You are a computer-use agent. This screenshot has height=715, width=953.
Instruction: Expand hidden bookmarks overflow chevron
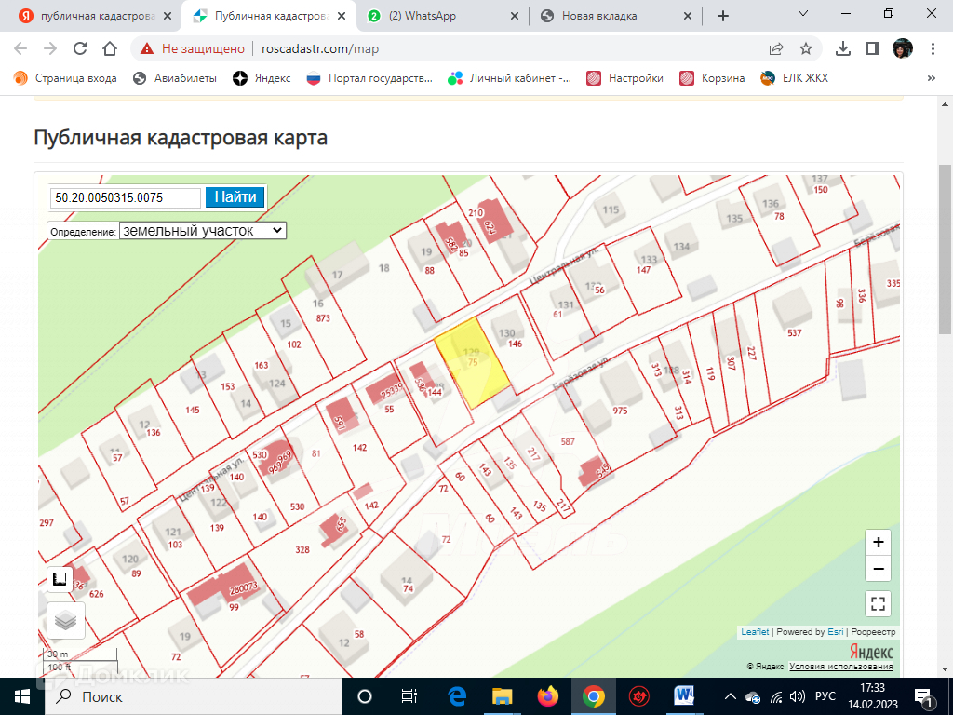[x=931, y=78]
